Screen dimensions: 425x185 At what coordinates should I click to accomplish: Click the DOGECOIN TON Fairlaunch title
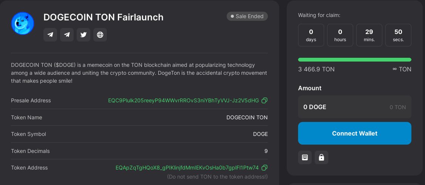(103, 17)
